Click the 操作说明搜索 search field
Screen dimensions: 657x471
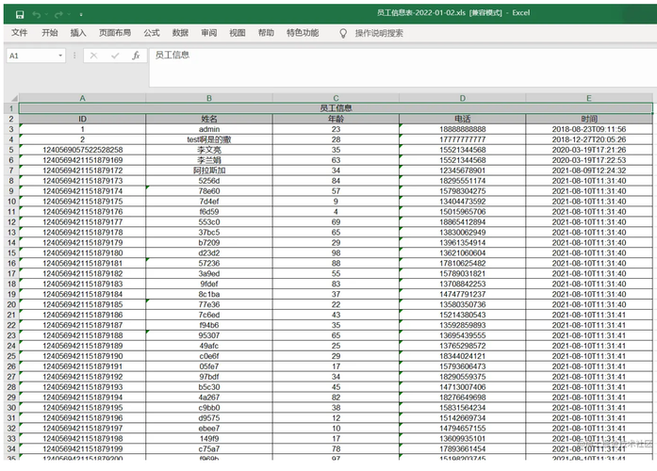379,33
